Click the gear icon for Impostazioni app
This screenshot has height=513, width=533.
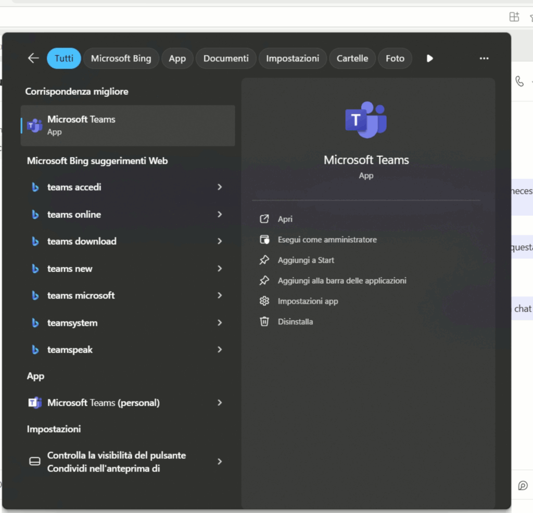tap(264, 301)
